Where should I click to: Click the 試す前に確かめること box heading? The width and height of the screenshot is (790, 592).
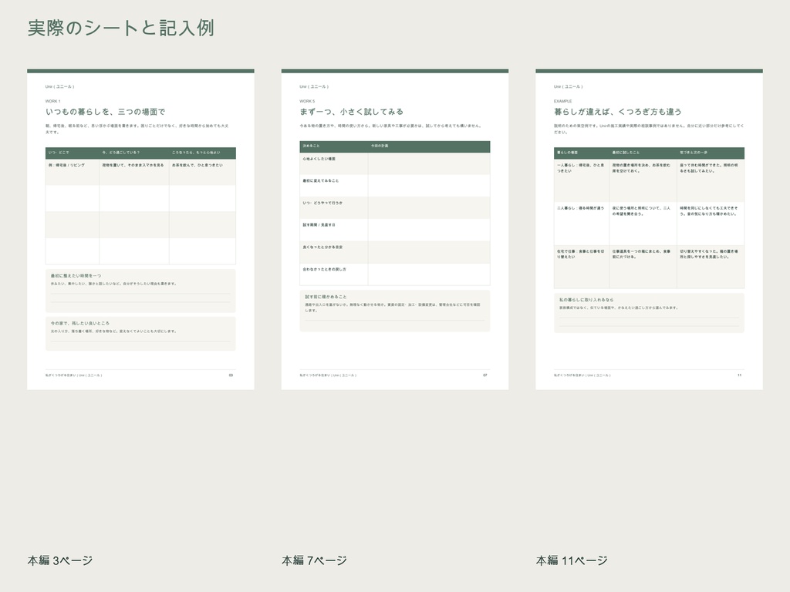click(326, 297)
